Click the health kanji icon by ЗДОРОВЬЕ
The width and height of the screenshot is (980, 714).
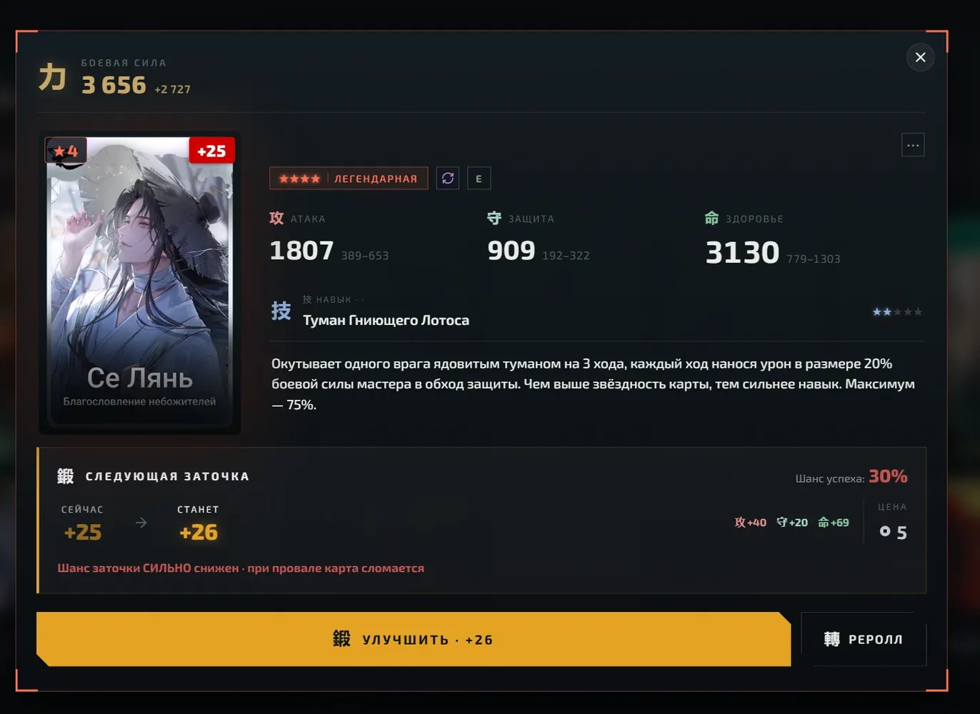click(711, 218)
